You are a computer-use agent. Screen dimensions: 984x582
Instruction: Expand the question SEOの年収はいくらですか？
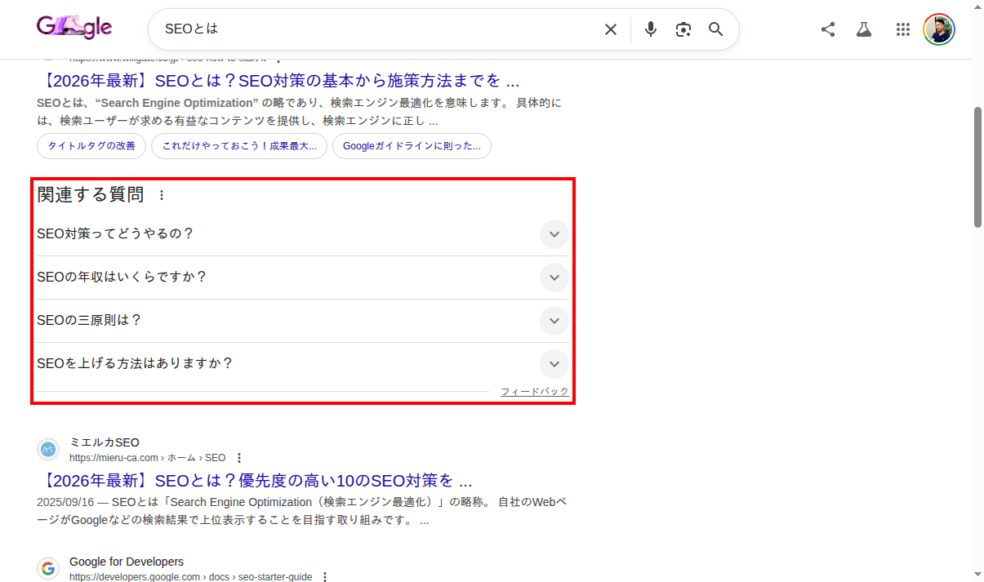(554, 278)
